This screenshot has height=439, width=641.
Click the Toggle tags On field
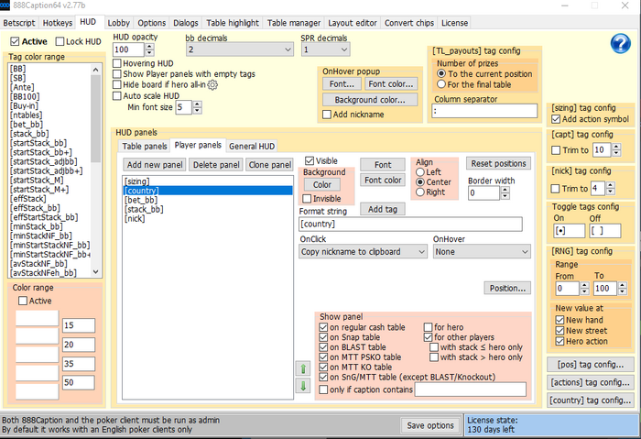pyautogui.click(x=569, y=231)
